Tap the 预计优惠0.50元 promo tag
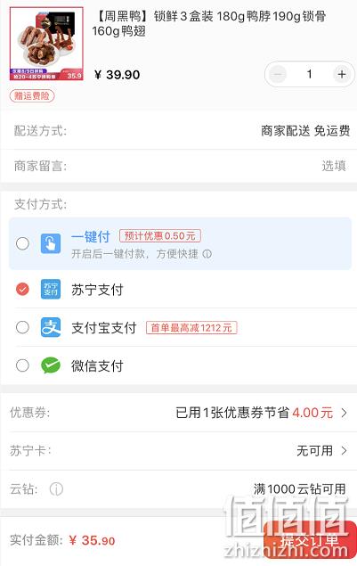Screen dimensions: 357x566 tap(160, 236)
